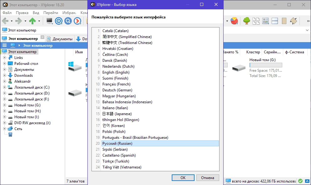Select English (English) in language list
Screen dimensions: 311x185
[x=160, y=72]
